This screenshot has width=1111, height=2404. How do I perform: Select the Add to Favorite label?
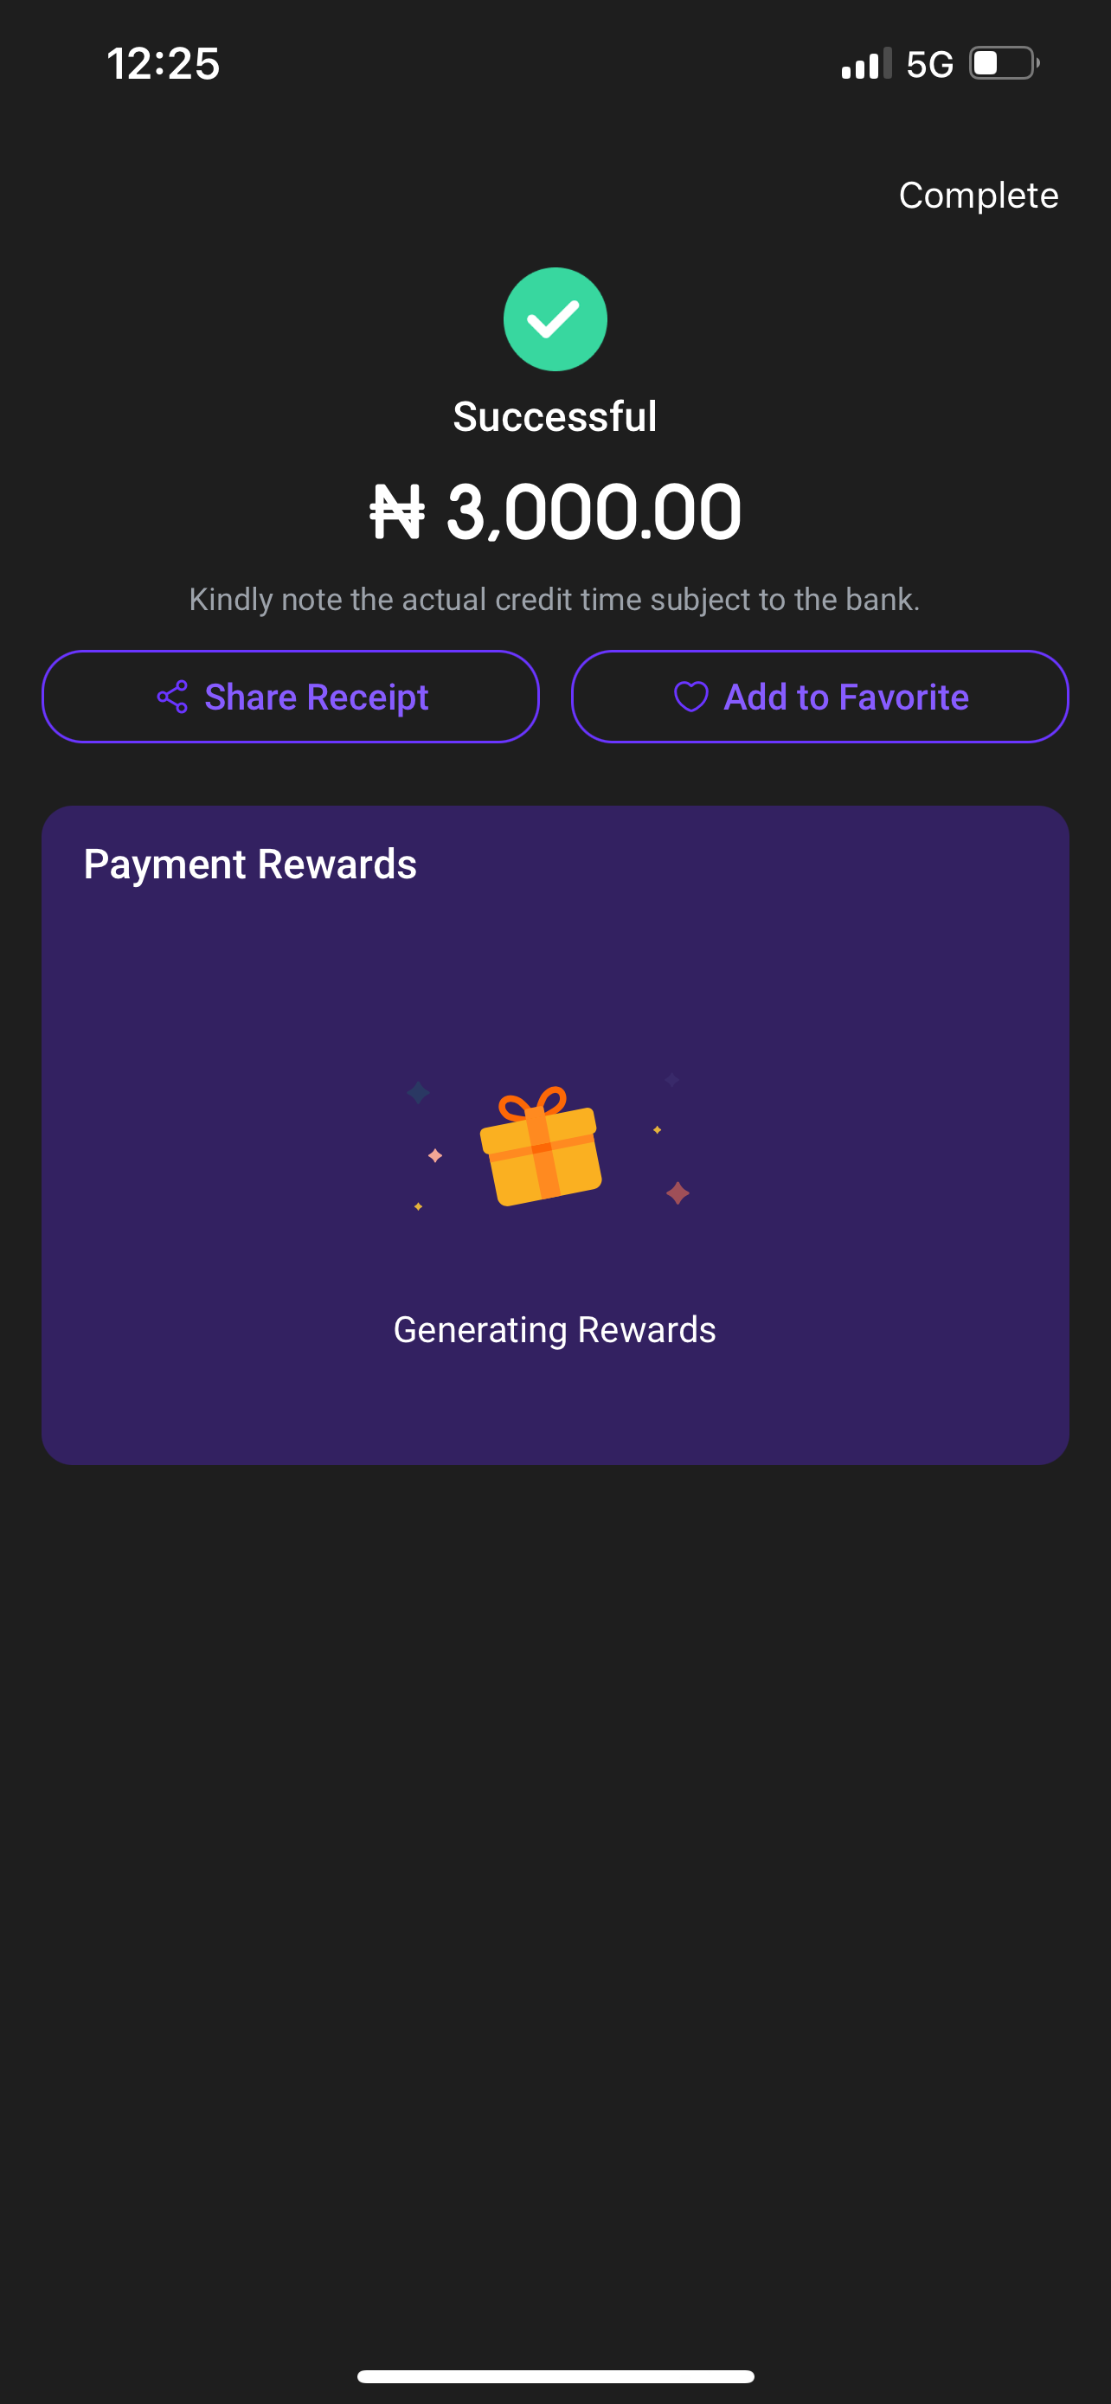point(846,697)
